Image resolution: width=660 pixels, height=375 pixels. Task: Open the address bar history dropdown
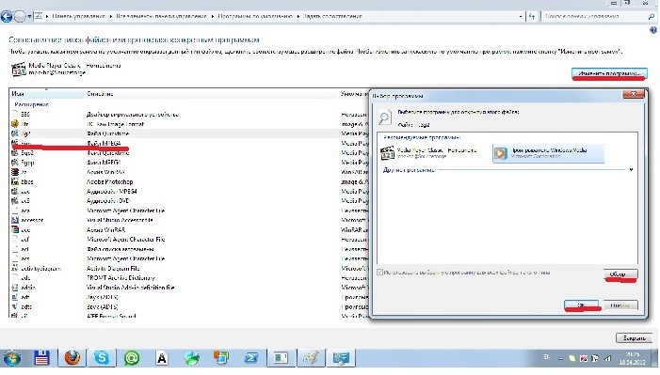(521, 16)
